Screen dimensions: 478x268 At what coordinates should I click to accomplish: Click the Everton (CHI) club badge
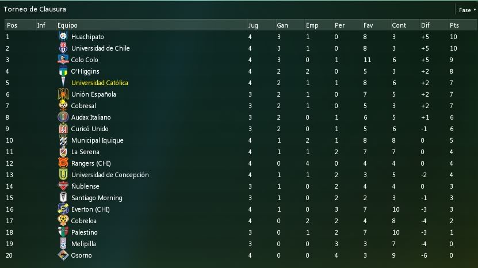pos(63,209)
